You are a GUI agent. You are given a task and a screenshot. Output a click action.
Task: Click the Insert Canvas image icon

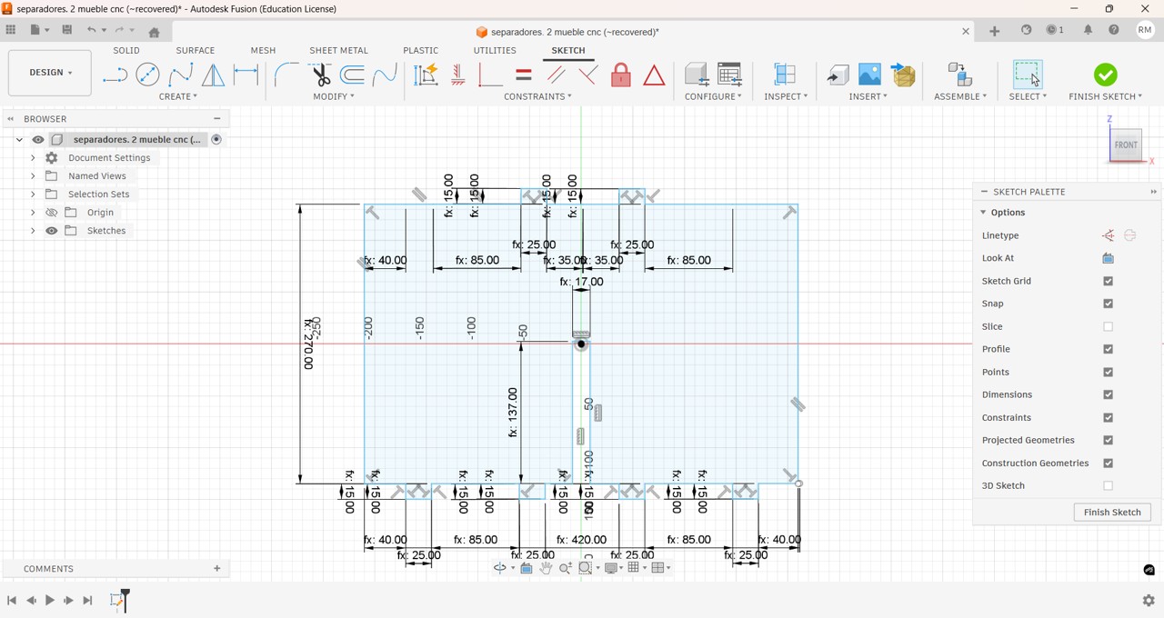click(x=870, y=75)
